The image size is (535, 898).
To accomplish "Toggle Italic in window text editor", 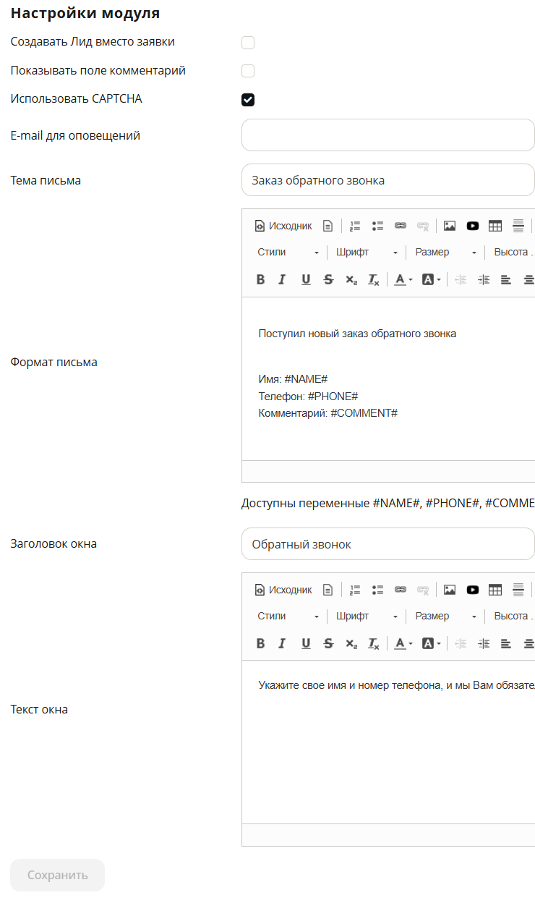I will click(x=283, y=643).
